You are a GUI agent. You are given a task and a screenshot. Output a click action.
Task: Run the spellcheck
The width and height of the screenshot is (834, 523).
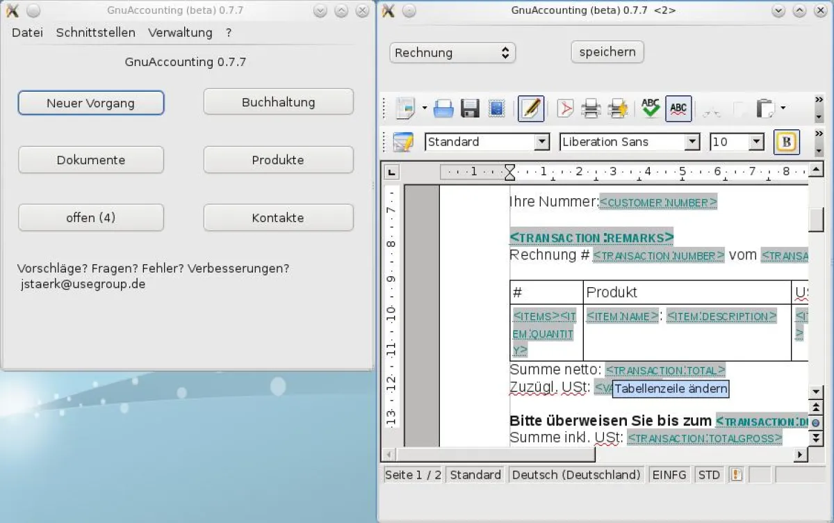click(x=650, y=108)
